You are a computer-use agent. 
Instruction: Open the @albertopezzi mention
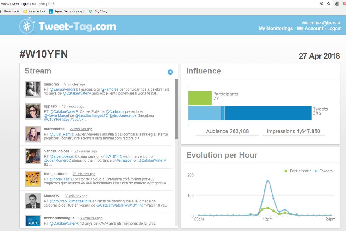[61, 156]
